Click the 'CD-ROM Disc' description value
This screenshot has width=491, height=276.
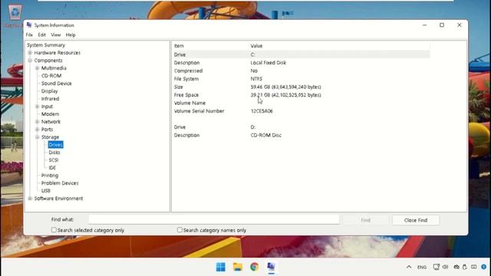[x=266, y=135]
